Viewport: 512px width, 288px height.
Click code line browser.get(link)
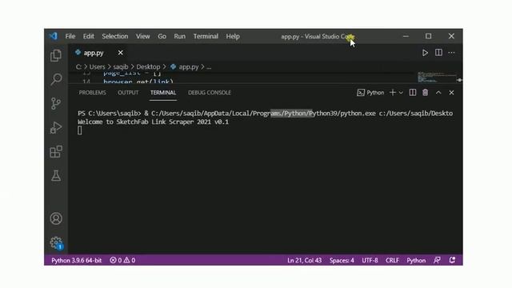pyautogui.click(x=138, y=82)
